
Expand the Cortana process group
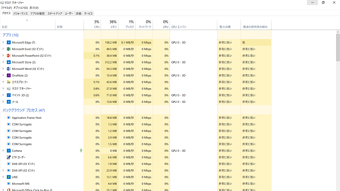[3, 151]
